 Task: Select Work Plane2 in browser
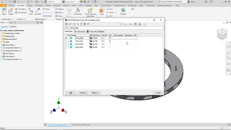8,54
